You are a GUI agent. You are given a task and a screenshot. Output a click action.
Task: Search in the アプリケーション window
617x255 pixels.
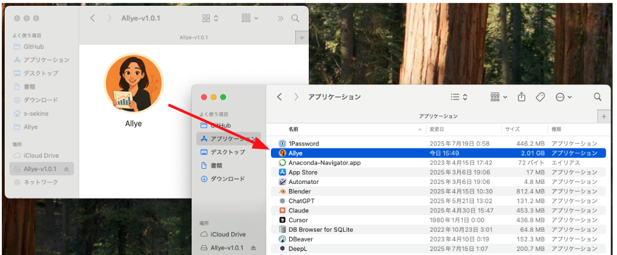[x=597, y=97]
